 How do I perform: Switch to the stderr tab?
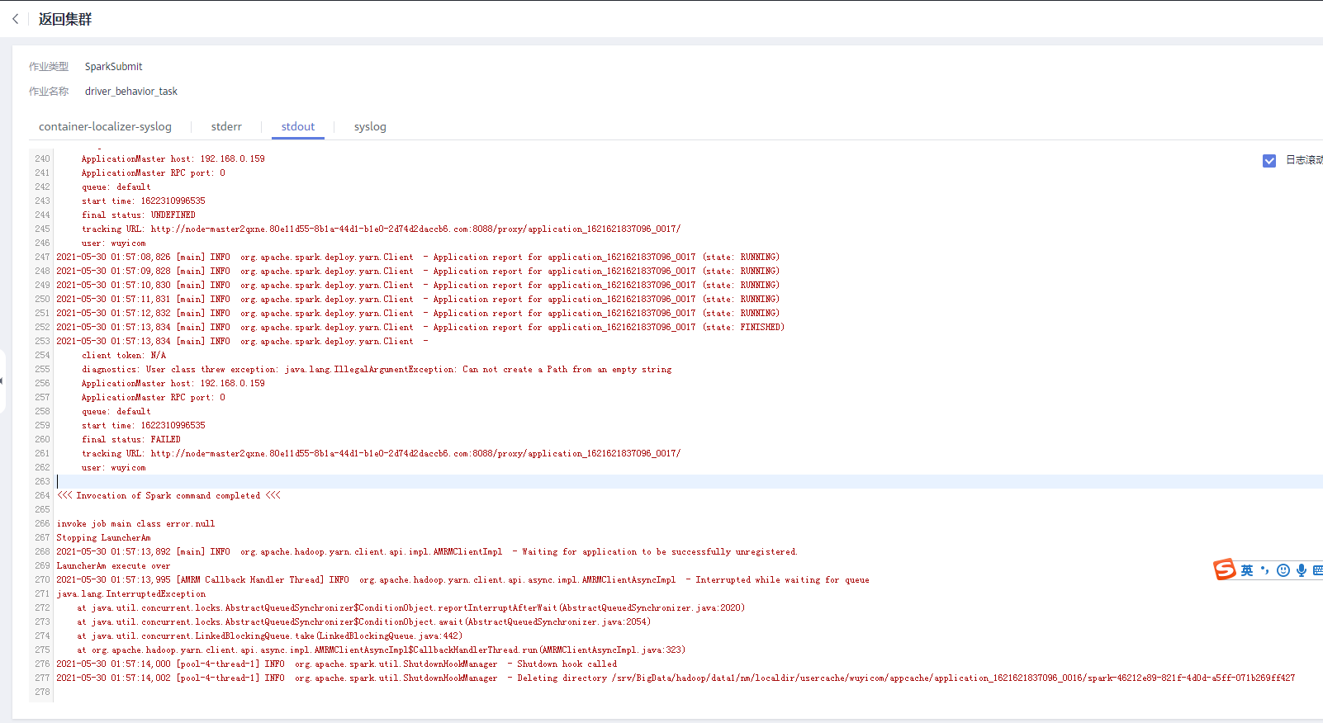tap(226, 126)
